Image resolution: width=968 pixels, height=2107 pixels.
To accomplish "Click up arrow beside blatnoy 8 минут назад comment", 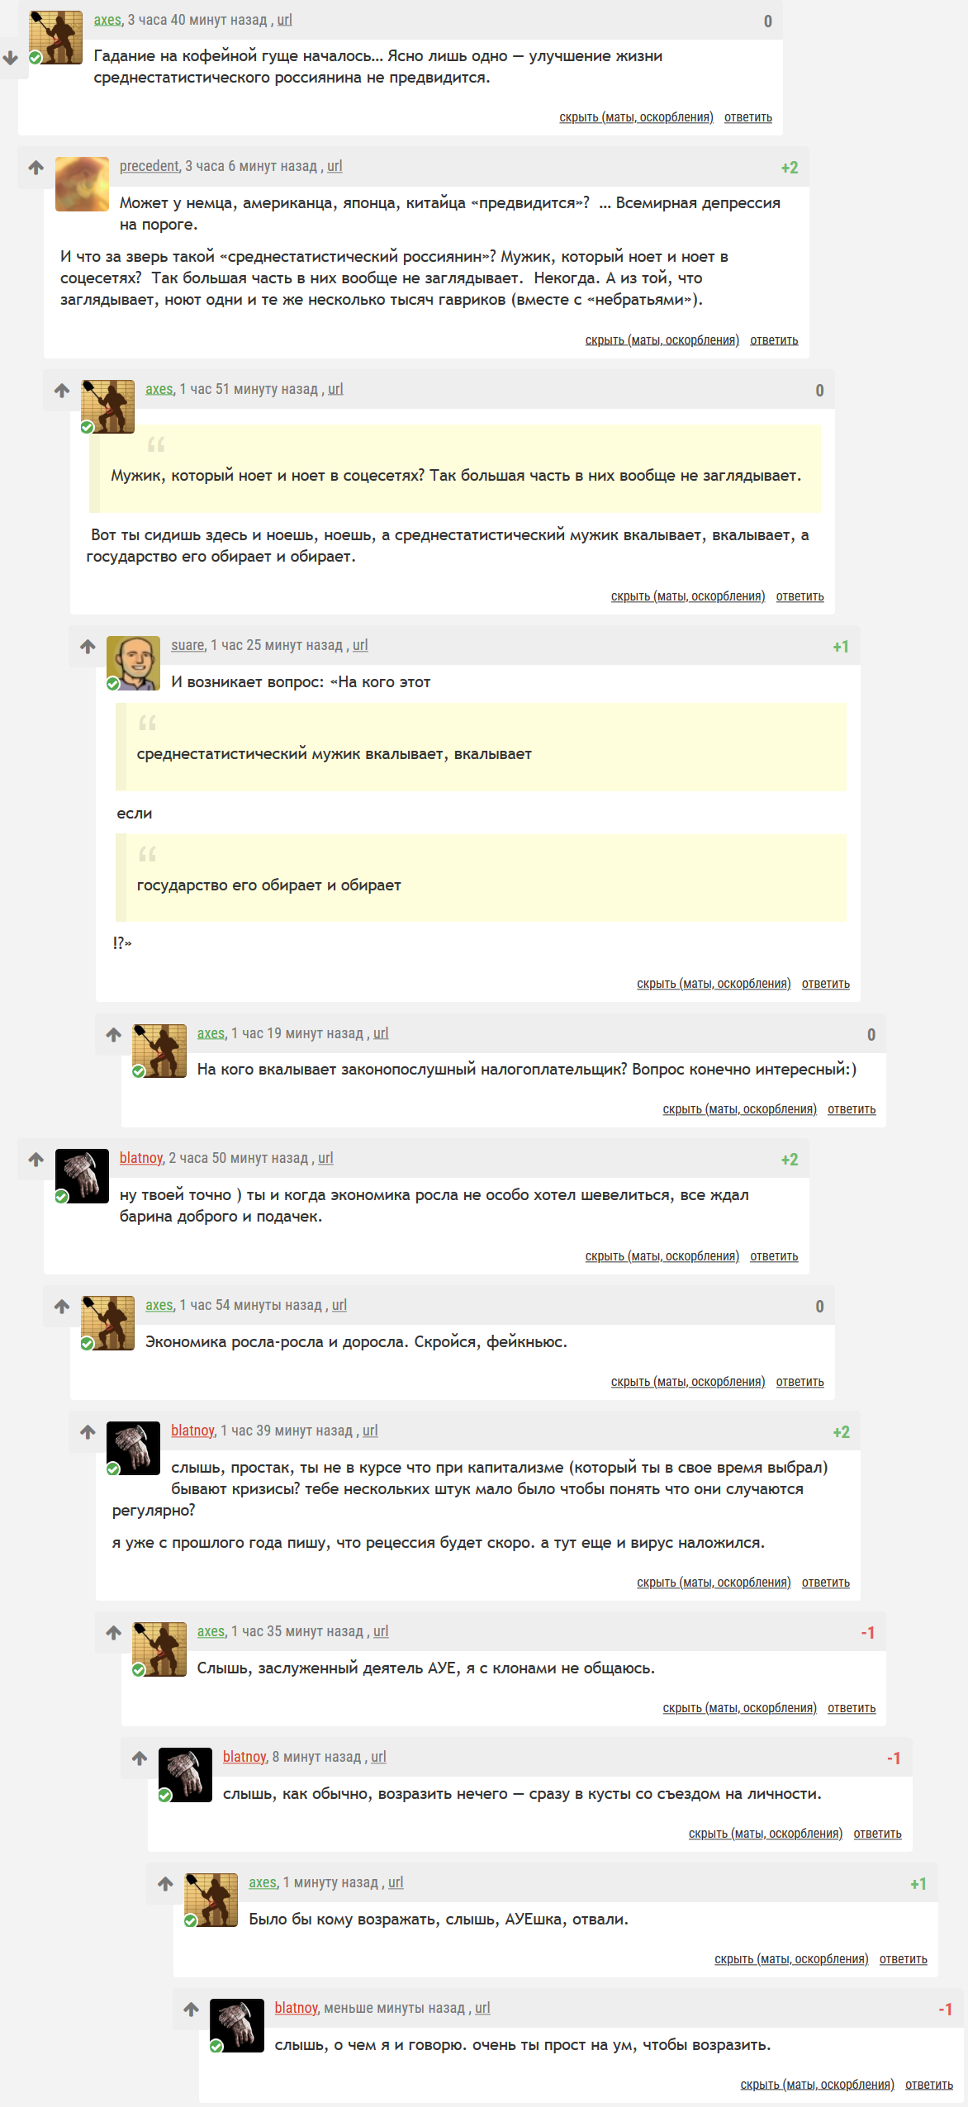I will pos(140,1758).
